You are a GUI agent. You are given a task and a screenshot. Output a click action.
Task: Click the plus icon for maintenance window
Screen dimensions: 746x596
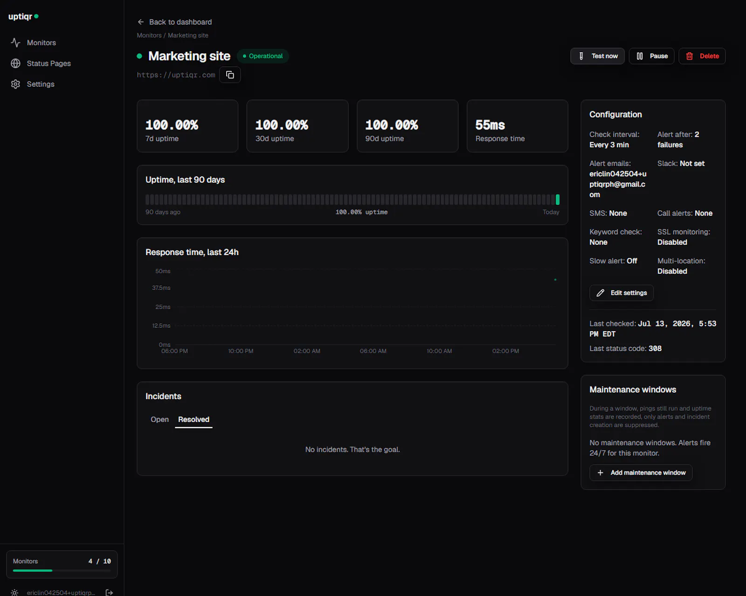pyautogui.click(x=601, y=473)
